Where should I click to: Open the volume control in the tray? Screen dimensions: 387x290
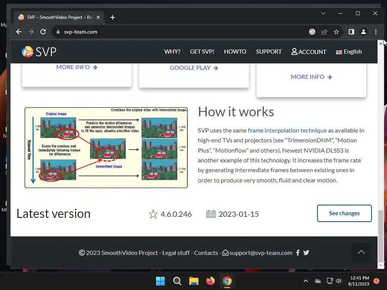[x=339, y=281]
